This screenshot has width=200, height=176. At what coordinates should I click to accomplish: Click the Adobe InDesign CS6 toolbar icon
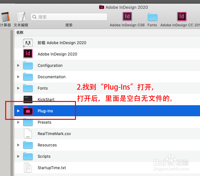coord(127,17)
